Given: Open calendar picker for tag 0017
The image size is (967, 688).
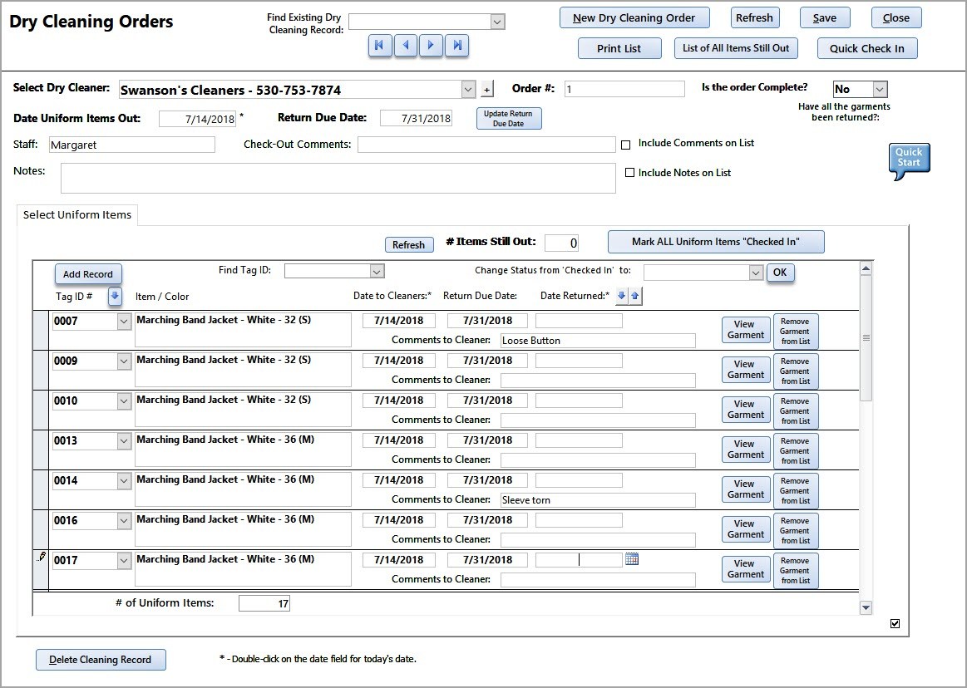Looking at the screenshot, I should [632, 560].
